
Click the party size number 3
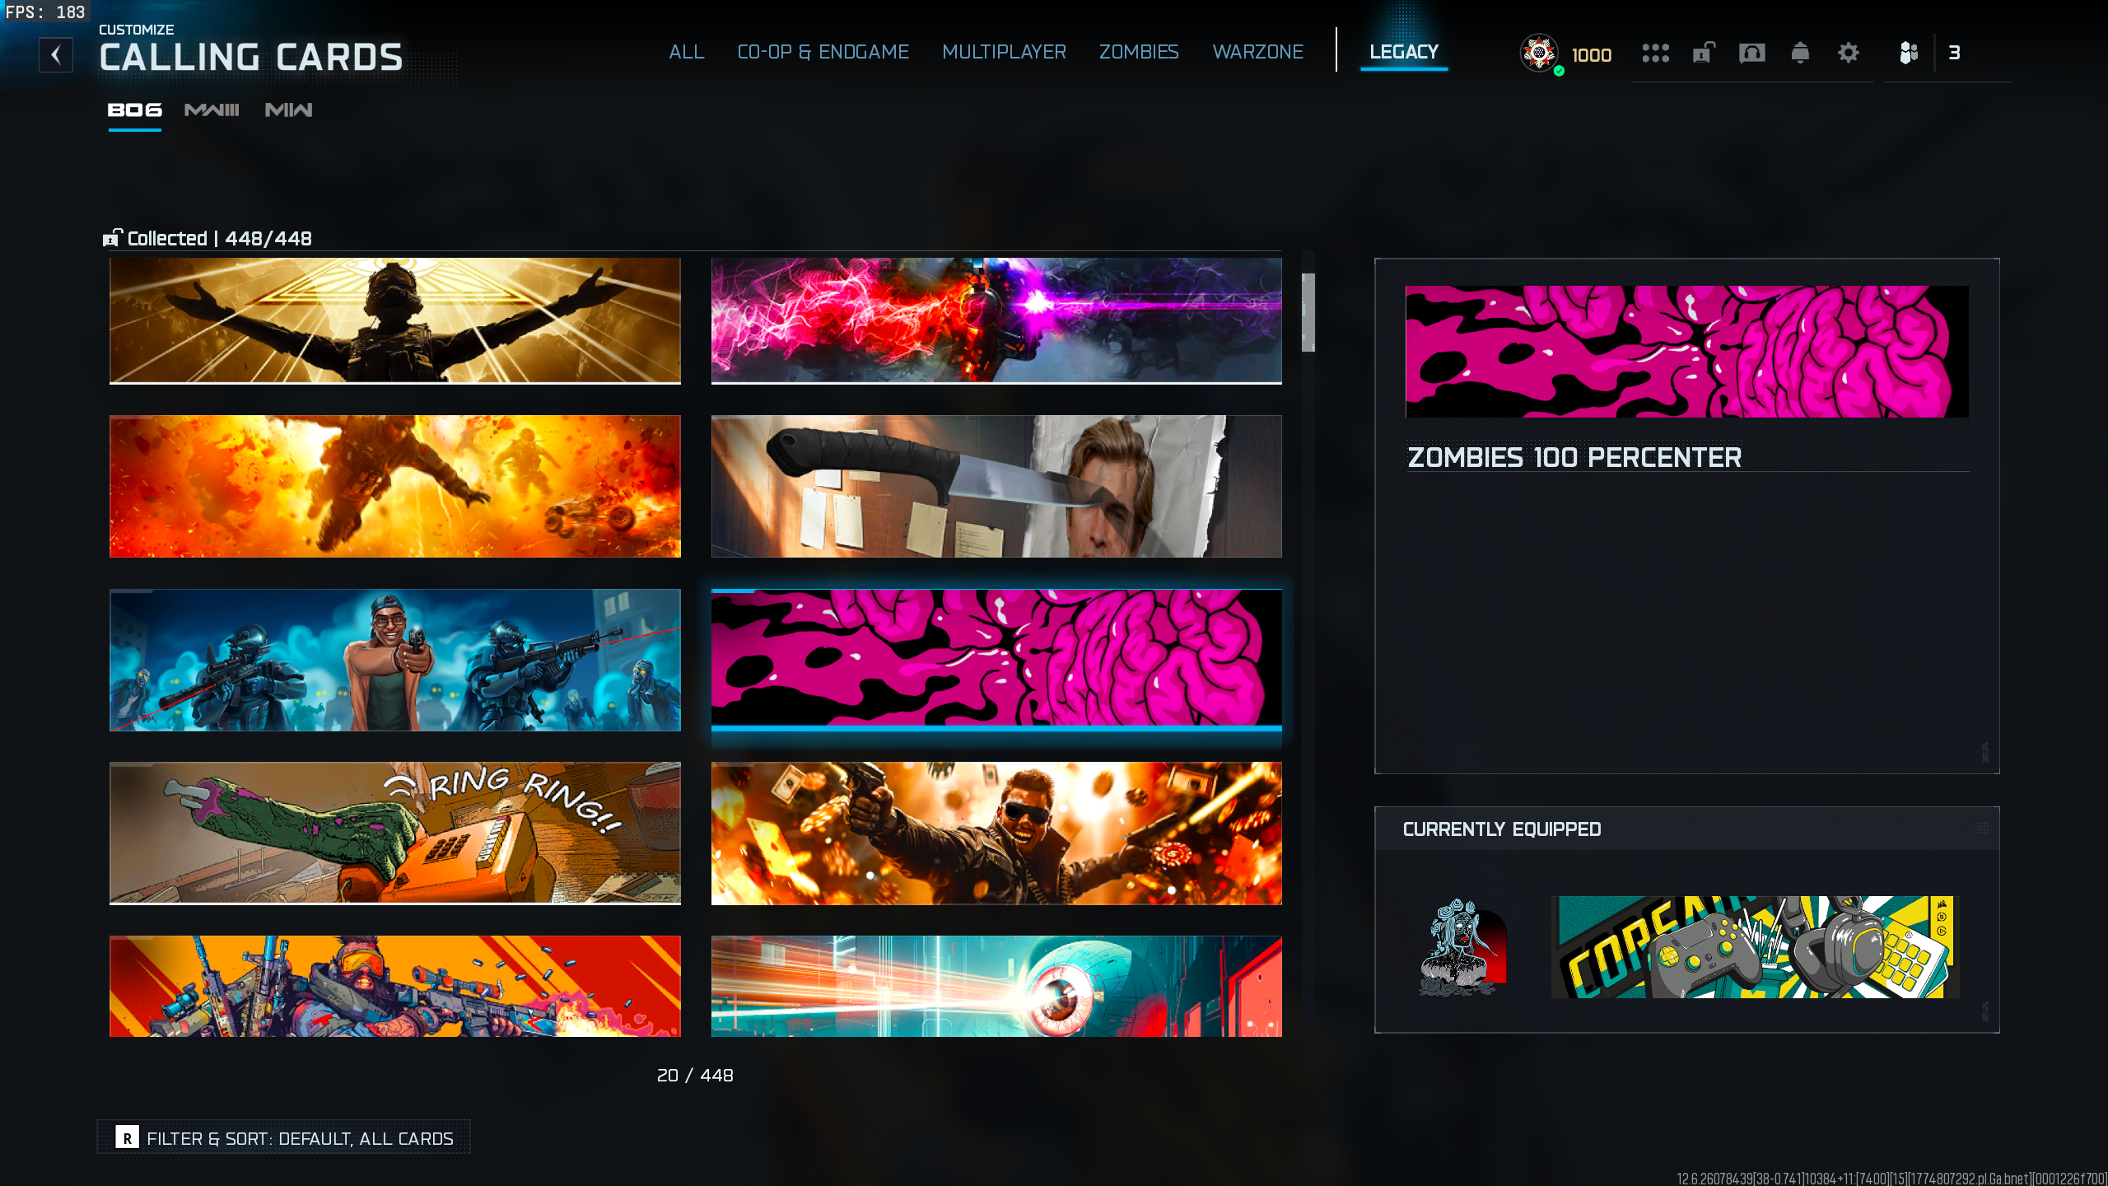point(1954,53)
